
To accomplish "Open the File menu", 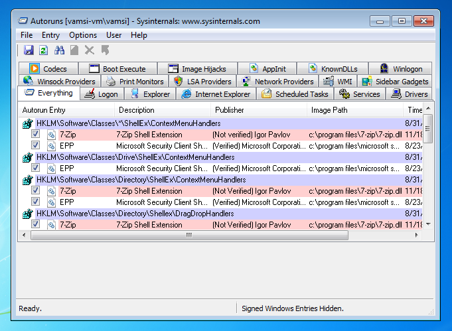I will pyautogui.click(x=27, y=35).
